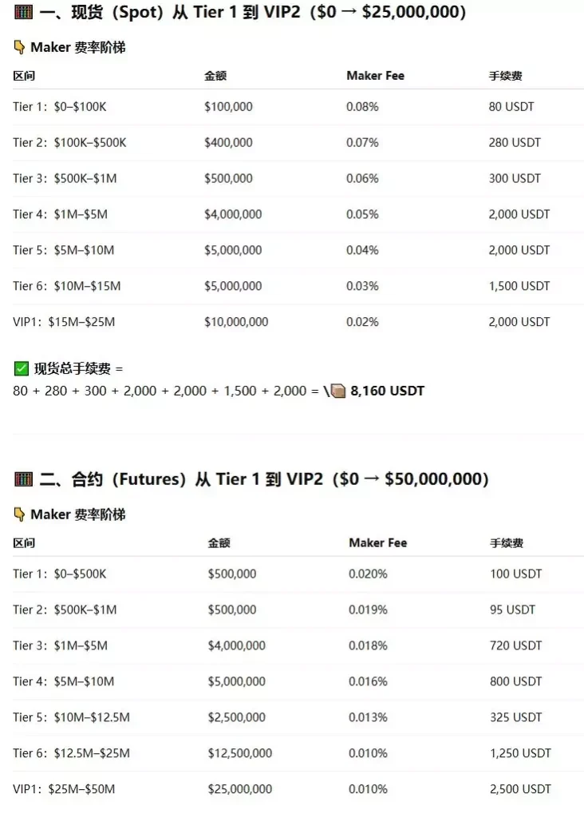The width and height of the screenshot is (584, 818).
Task: Click the 区间 header in the Futures table
Action: (x=24, y=543)
